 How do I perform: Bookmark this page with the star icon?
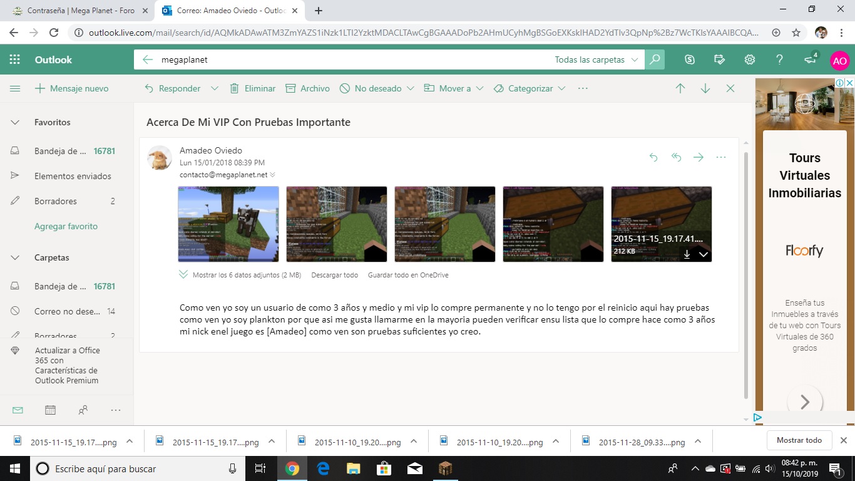(796, 33)
